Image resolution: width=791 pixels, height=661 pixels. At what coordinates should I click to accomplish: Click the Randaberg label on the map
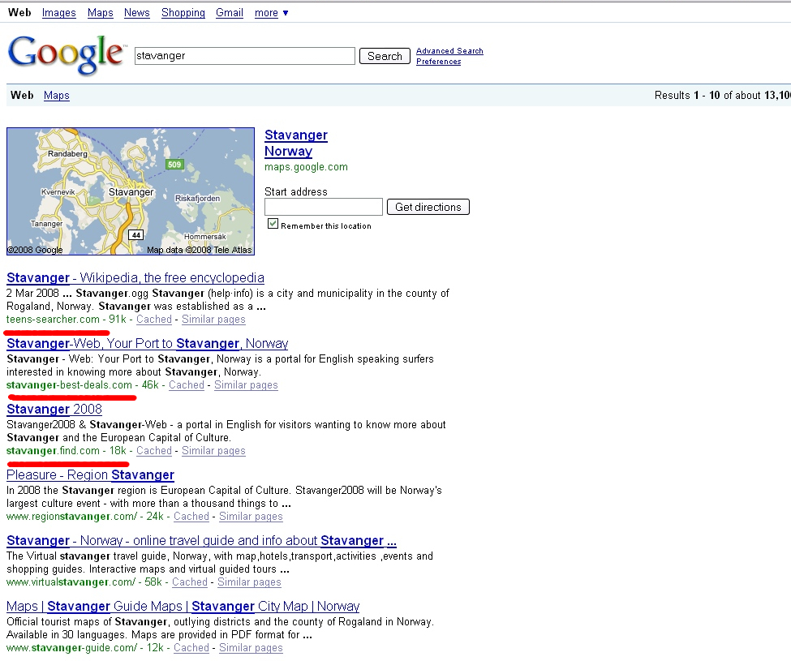(x=67, y=154)
